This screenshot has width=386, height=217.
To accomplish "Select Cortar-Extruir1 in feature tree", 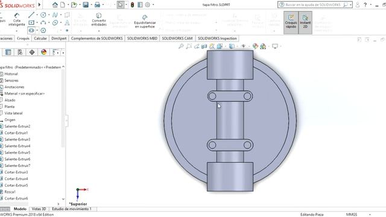I will [16, 133].
